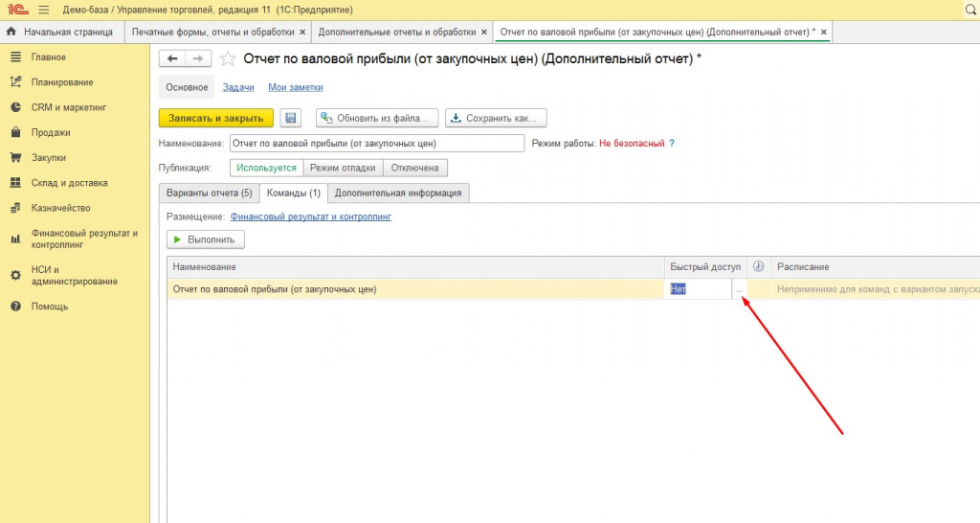This screenshot has height=523, width=980.
Task: Switch to Дополнительные отчеты и обработки tab
Action: pyautogui.click(x=397, y=32)
